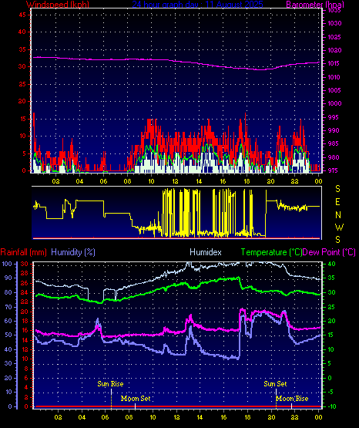Click the 16 value on rainfall axis
Screen dimensions: 359x428
(x=25, y=331)
